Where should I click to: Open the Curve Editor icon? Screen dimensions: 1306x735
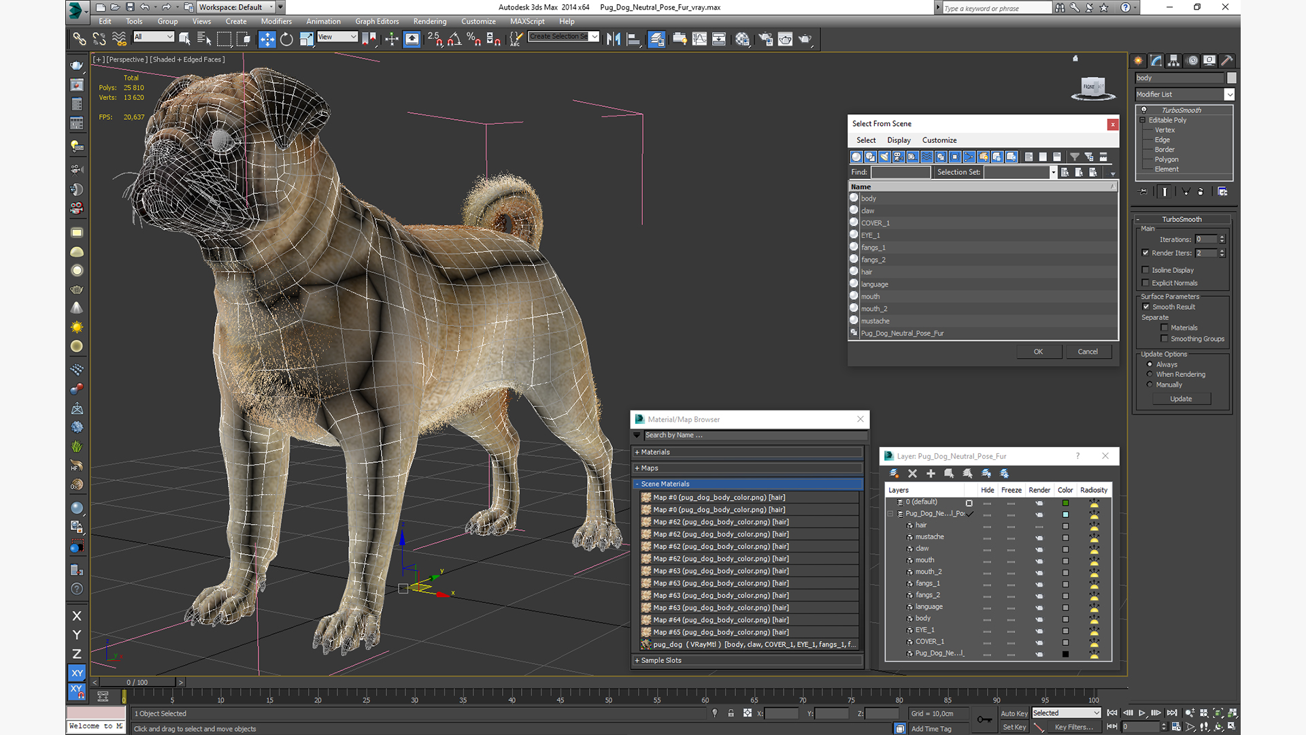(699, 39)
